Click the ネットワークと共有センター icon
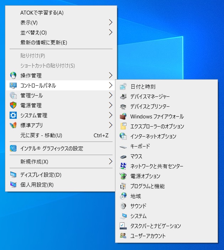Screen dimensions: 224x250 pos(123,166)
